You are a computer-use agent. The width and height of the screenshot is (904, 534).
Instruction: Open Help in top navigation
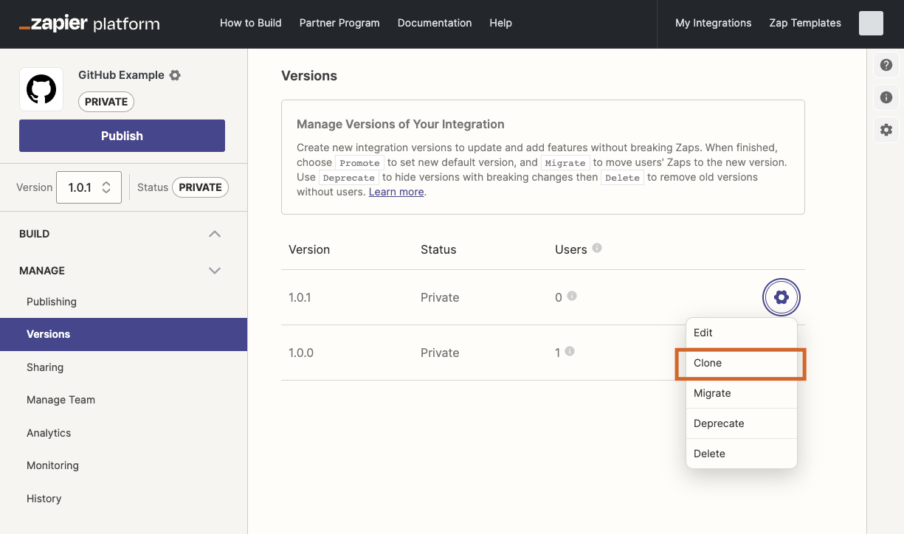pyautogui.click(x=500, y=23)
